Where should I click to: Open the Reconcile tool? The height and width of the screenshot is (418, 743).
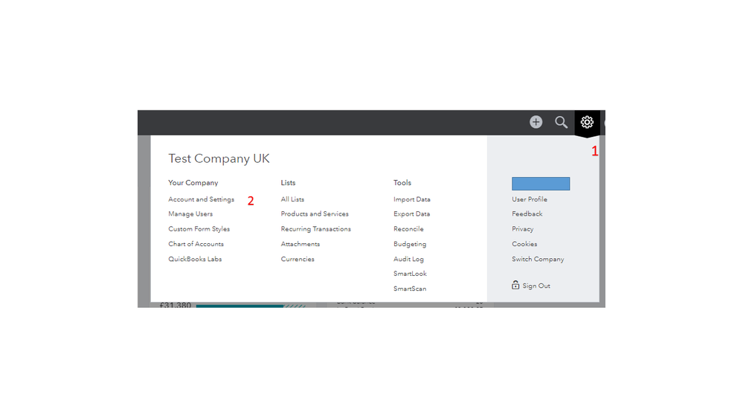[x=408, y=229]
